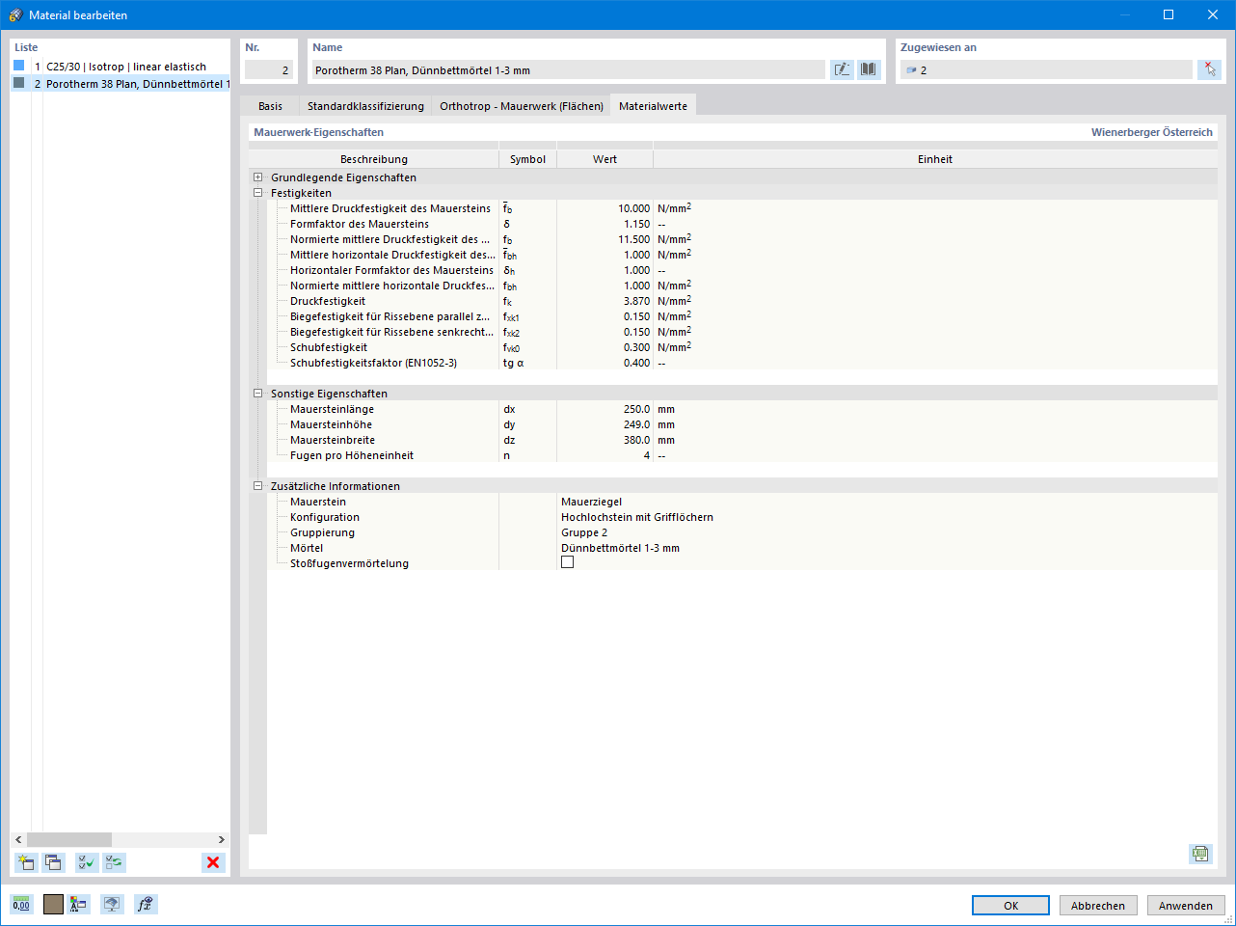Collapse the Zusätzliche Informationen group

257,486
